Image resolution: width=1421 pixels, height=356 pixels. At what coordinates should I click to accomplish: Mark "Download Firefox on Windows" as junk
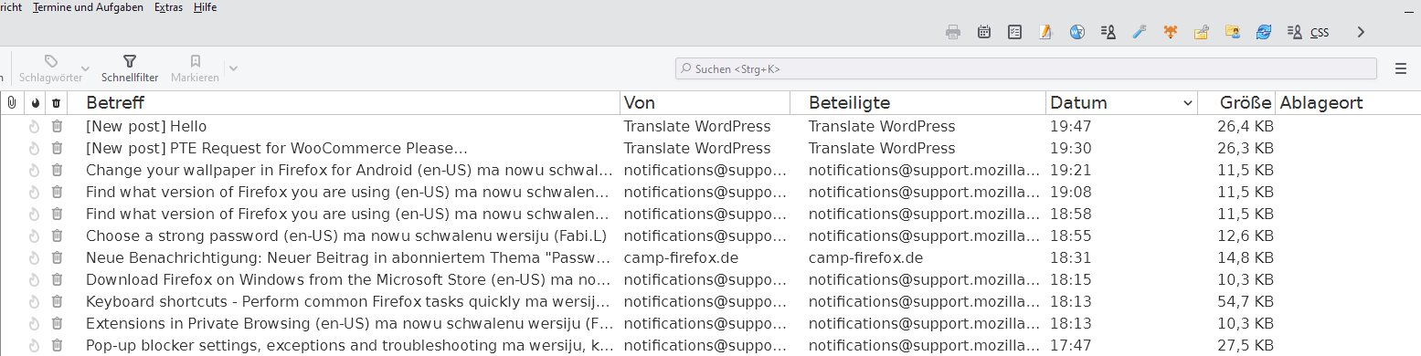(35, 279)
